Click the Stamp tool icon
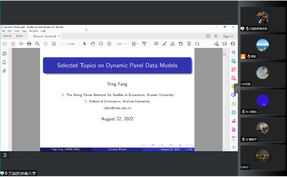The width and height of the screenshot is (287, 177). coord(181,44)
